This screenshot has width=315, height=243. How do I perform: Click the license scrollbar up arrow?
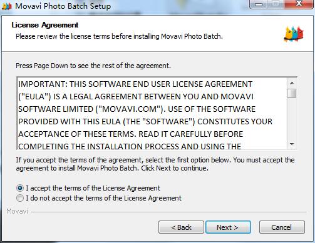point(292,83)
